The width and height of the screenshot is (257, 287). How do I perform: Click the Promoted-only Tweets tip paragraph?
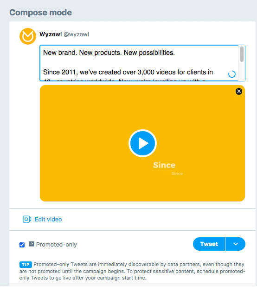point(132,271)
